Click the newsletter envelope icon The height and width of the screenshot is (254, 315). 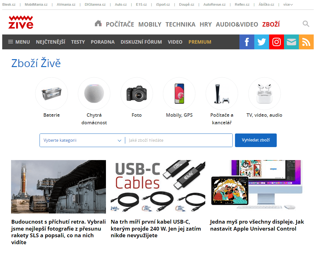coord(291,42)
